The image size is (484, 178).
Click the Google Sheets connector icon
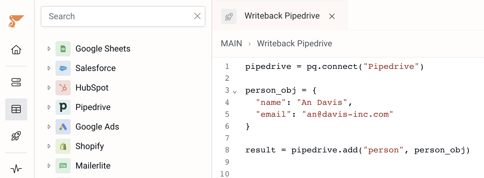[63, 49]
